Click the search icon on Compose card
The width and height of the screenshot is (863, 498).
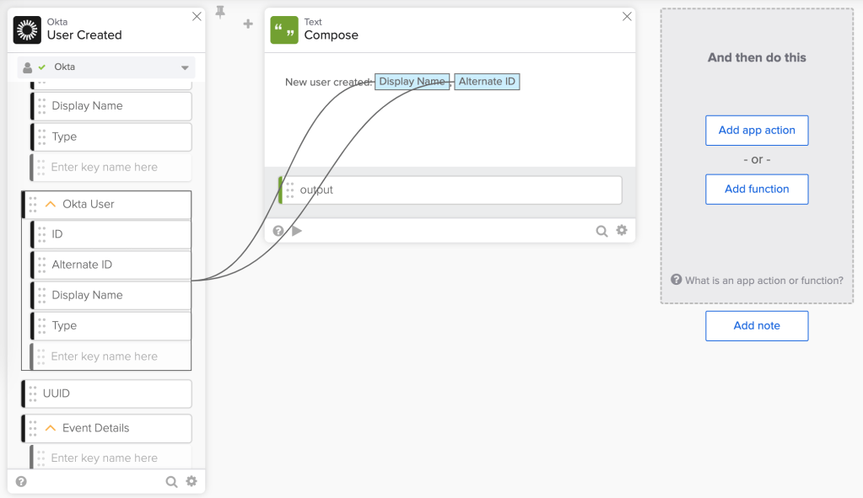pos(601,230)
